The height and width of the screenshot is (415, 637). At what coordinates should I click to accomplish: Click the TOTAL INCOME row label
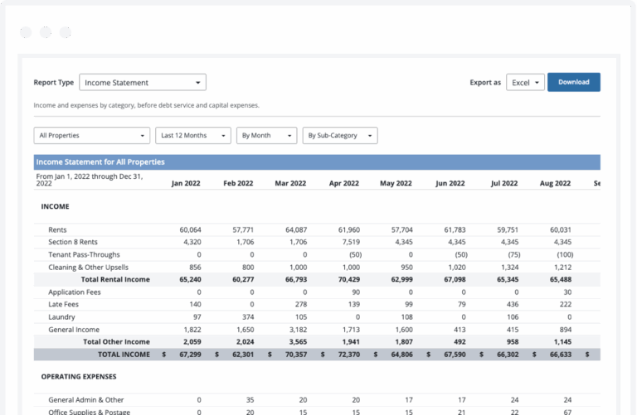coord(124,355)
